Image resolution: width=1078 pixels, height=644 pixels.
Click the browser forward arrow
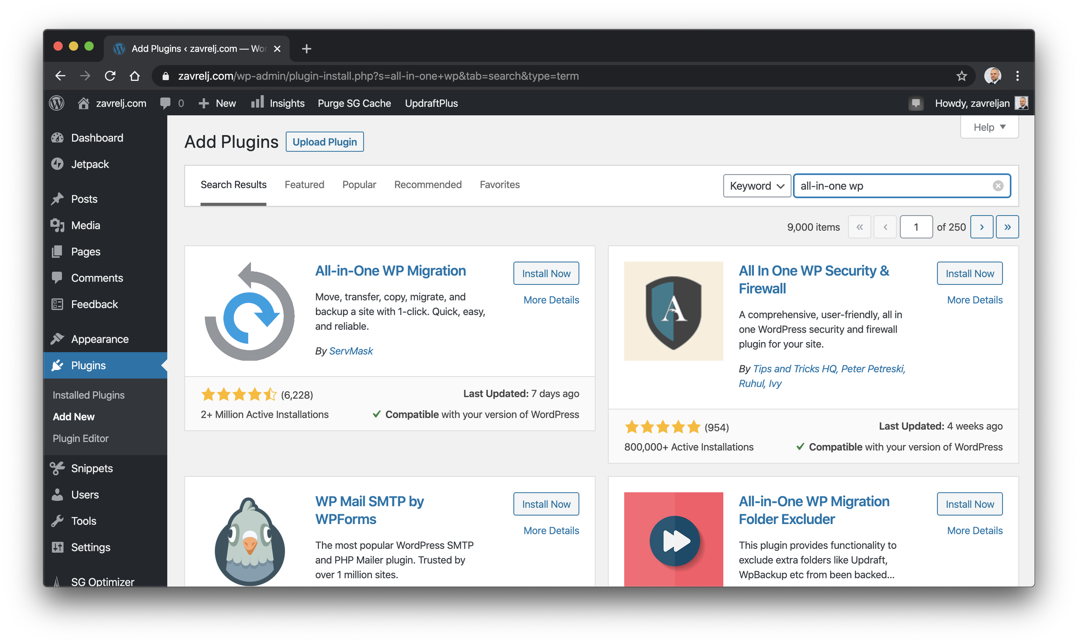tap(85, 76)
